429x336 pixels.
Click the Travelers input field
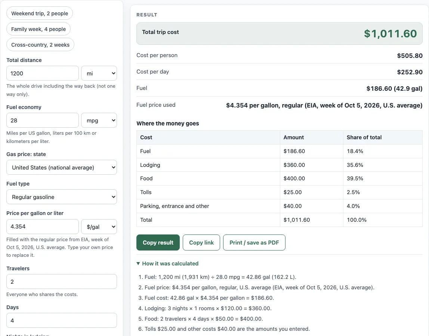(62, 281)
